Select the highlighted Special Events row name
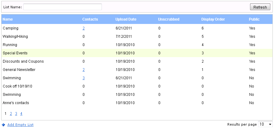Screen dimensions: 274x129 point(15,53)
